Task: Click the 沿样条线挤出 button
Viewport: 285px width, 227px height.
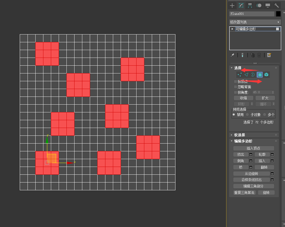Action: (252, 180)
